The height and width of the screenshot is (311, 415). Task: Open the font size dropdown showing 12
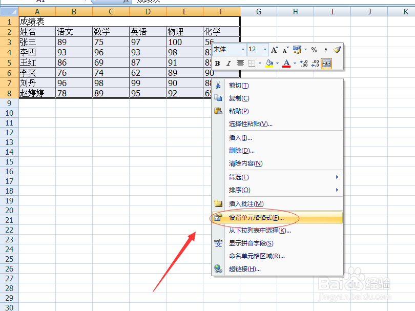(x=265, y=50)
